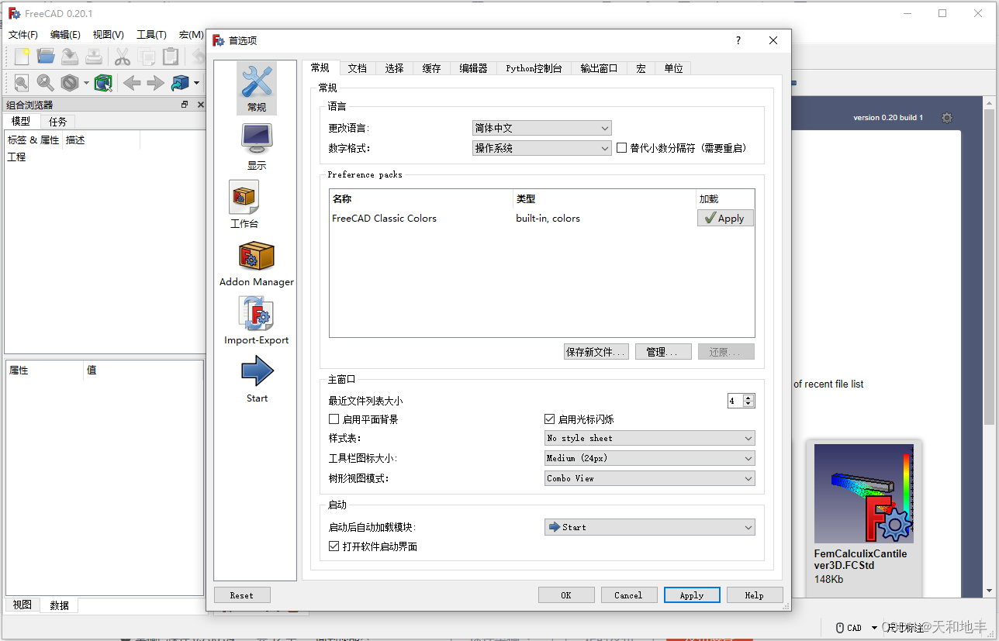Click the Fit all view icon
This screenshot has height=641, width=999.
tap(22, 82)
